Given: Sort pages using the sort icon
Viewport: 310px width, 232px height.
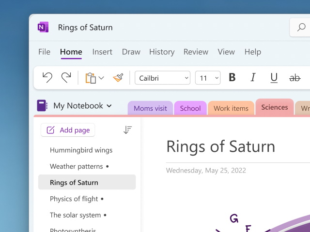Looking at the screenshot, I should pos(128,130).
